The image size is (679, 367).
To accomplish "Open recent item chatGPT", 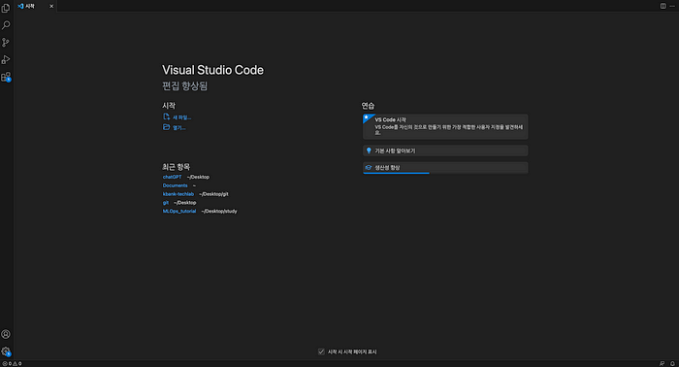I will click(x=172, y=177).
